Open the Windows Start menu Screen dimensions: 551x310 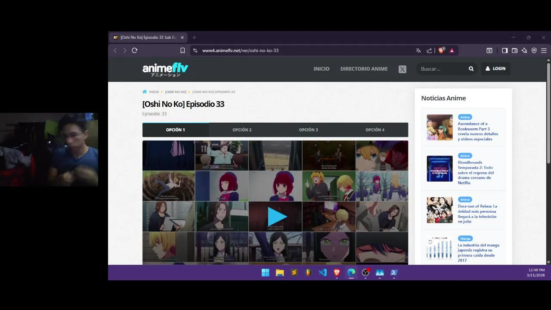click(x=266, y=273)
